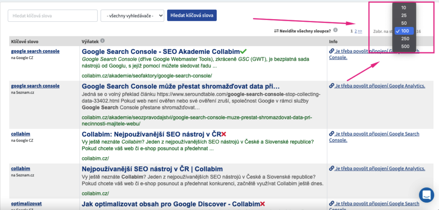439x210 pixels.
Task: Focus the Hledat klíčová slova search field
Action: (x=53, y=16)
